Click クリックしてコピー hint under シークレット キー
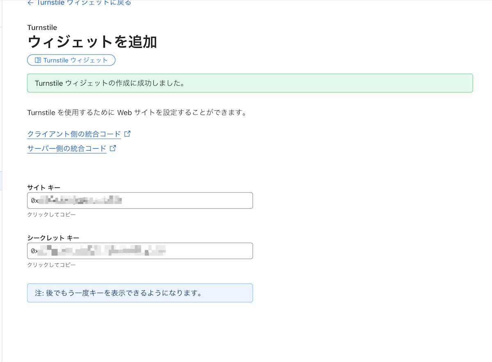Viewport: 492px width, 362px height. (x=52, y=265)
